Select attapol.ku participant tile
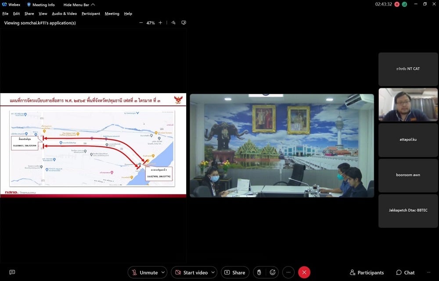The width and height of the screenshot is (439, 281). [x=408, y=140]
